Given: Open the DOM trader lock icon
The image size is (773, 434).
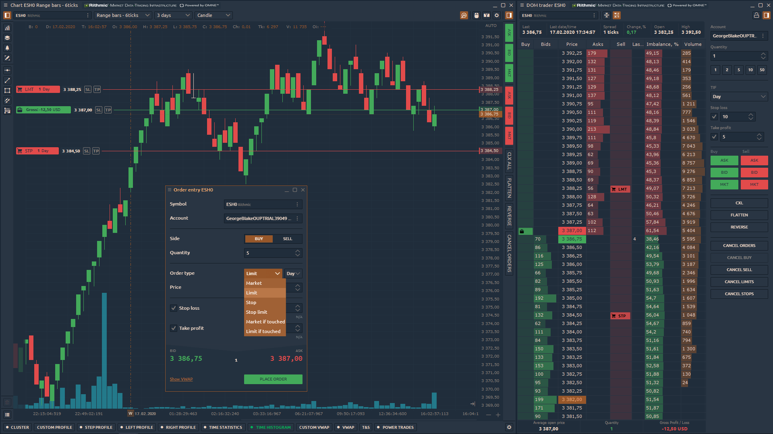Looking at the screenshot, I should click(756, 14).
